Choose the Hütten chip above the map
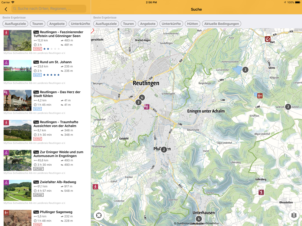The height and width of the screenshot is (226, 302). 192,24
